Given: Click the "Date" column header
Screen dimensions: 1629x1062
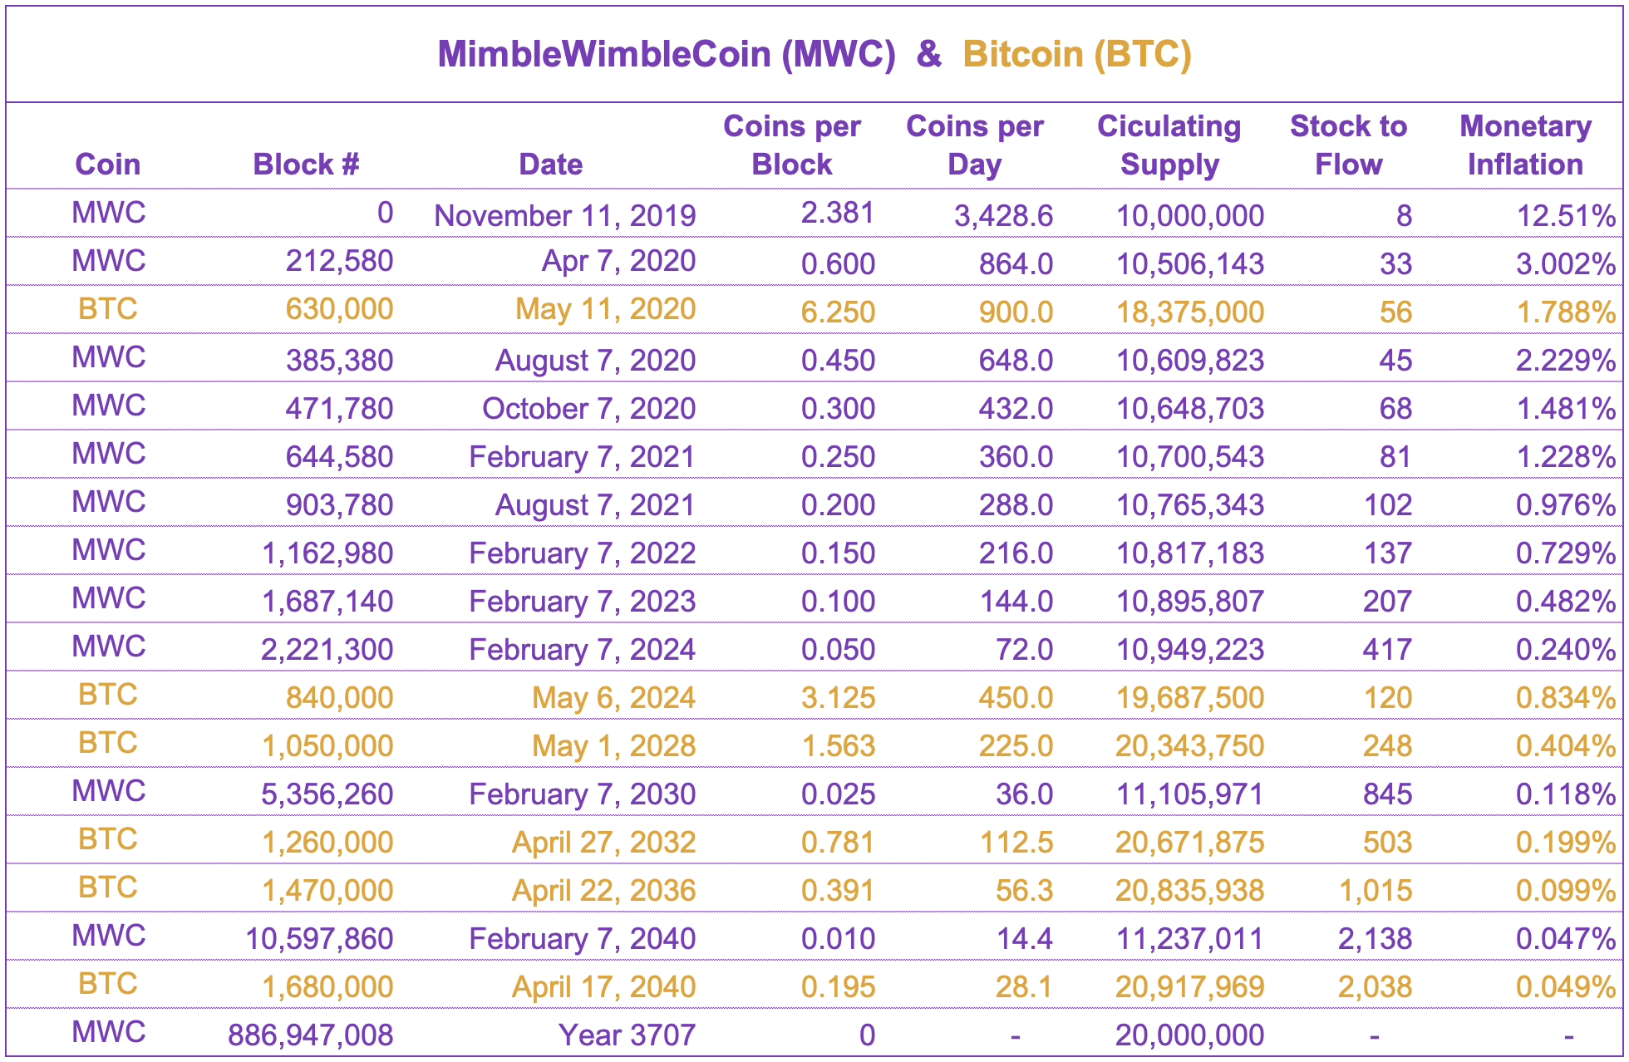Looking at the screenshot, I should (x=550, y=165).
